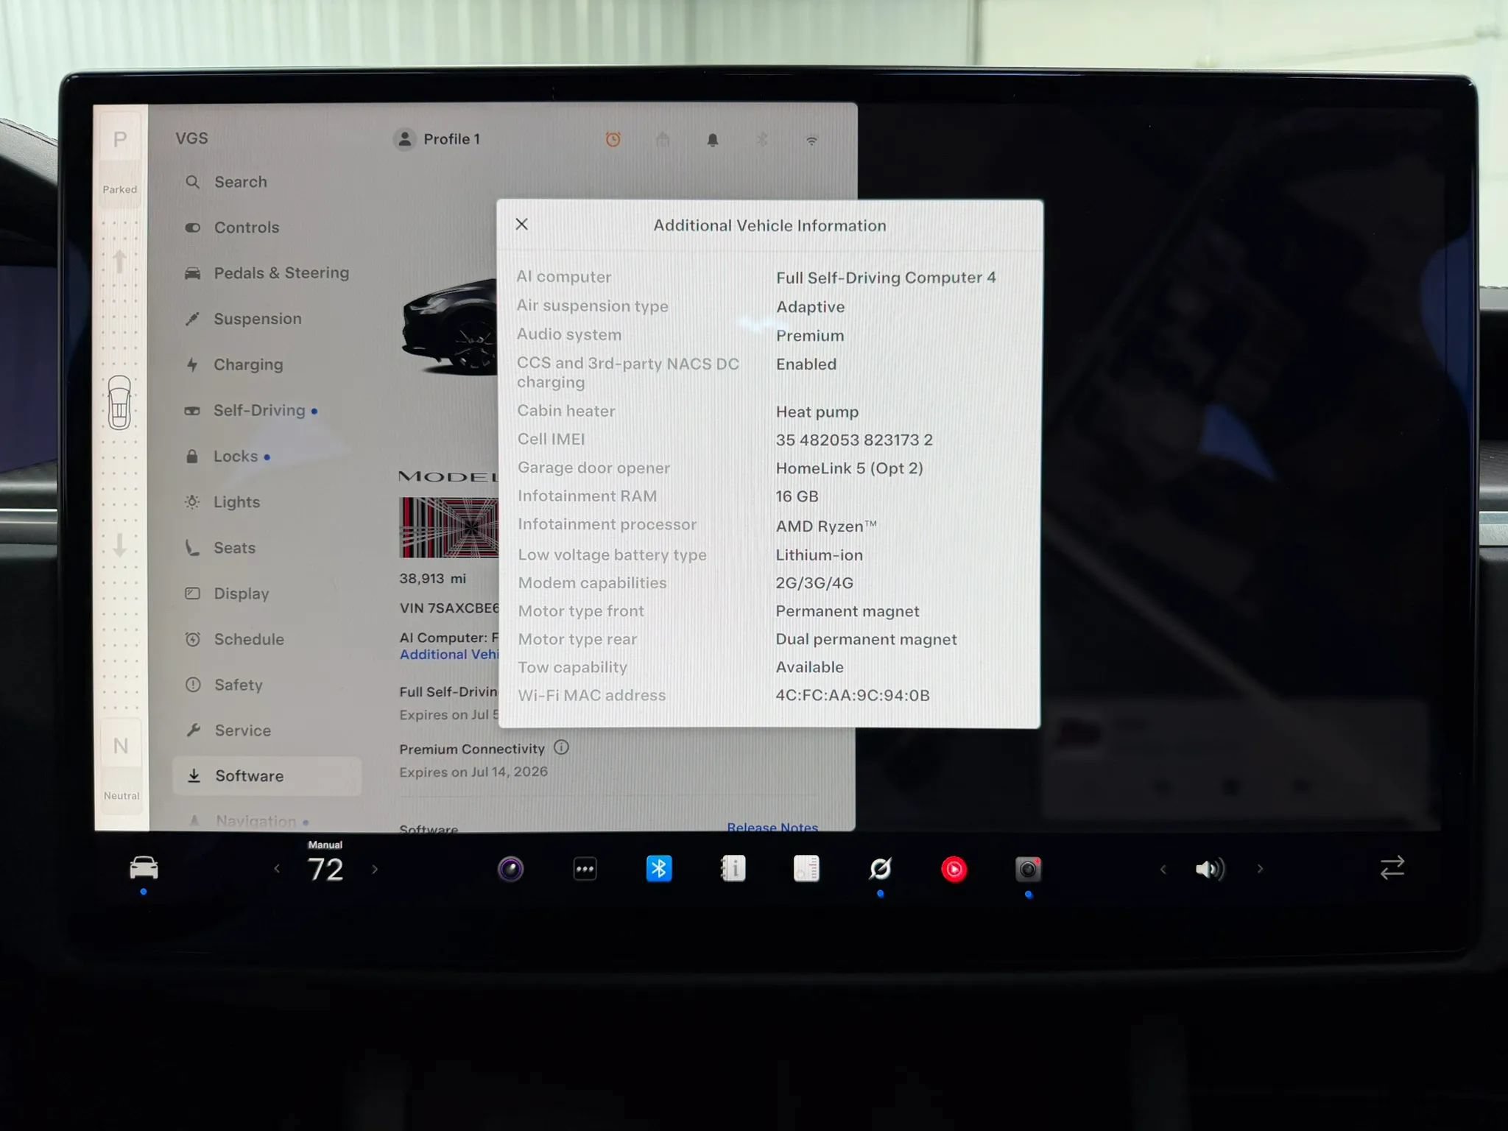Screen dimensions: 1508x1131
Task: Open Wi-Fi settings from header icon
Action: coord(811,140)
